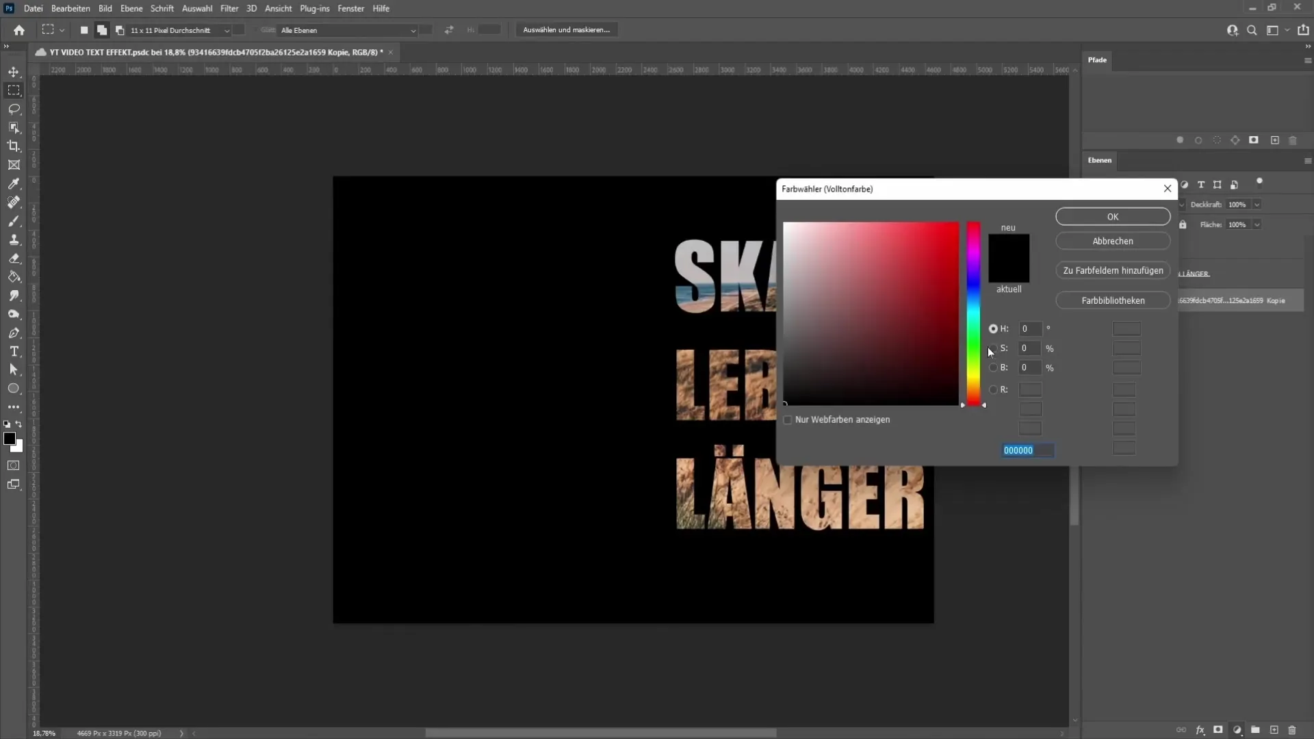Select the Frame tool
The height and width of the screenshot is (739, 1314).
14,165
